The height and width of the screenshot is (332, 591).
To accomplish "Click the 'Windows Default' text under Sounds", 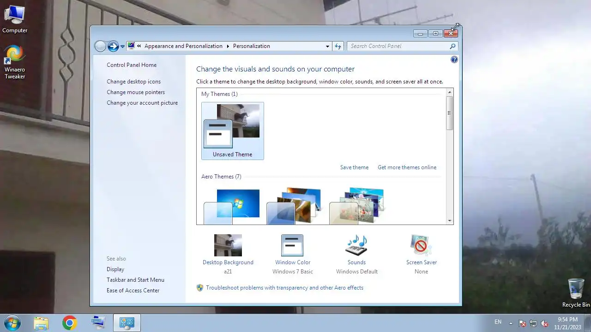I will [x=357, y=272].
